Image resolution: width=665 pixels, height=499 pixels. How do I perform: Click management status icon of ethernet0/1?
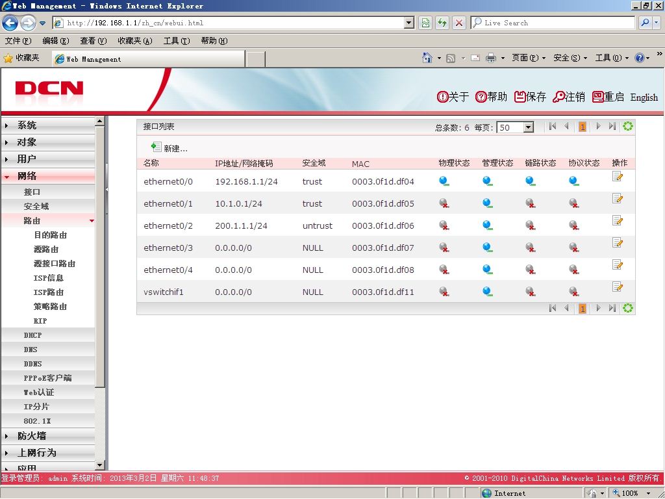tap(487, 203)
